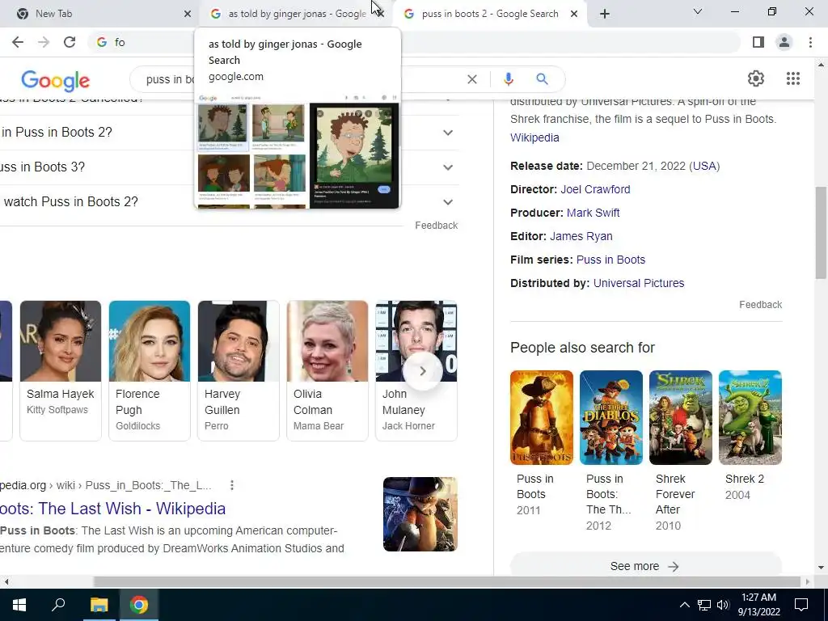Switch to as told by ginger jonas tab

[x=296, y=14]
